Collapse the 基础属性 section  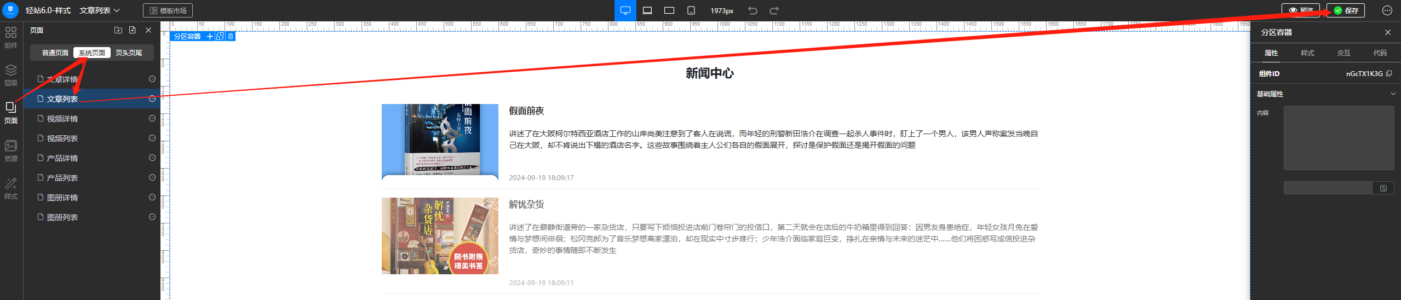click(x=1393, y=94)
